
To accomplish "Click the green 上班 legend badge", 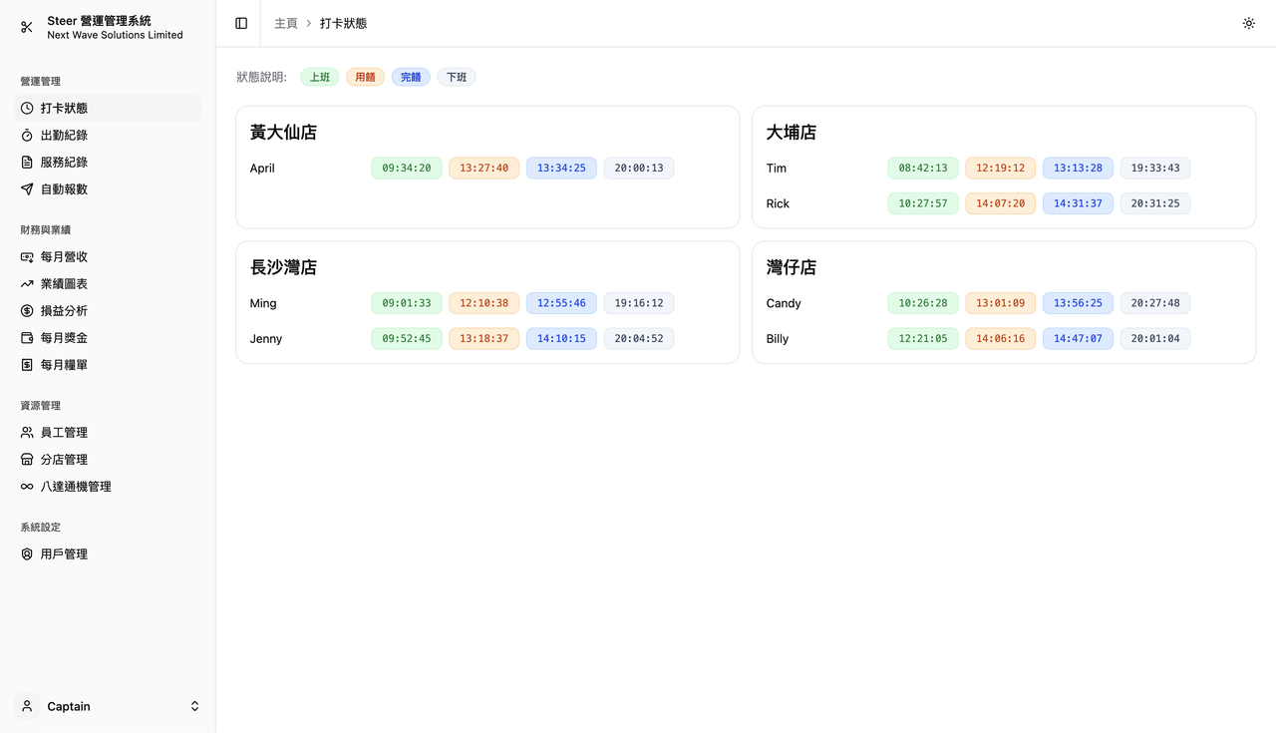I will 320,77.
